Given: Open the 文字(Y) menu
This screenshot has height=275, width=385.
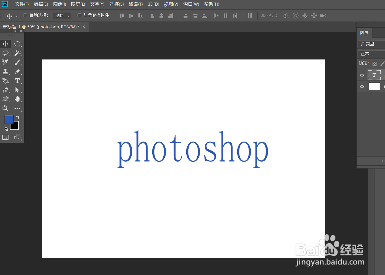Looking at the screenshot, I should pos(97,4).
